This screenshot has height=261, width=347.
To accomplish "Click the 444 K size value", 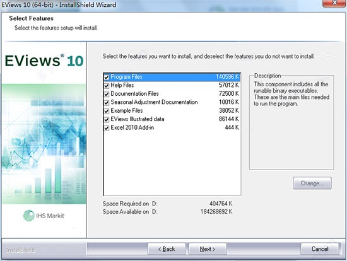I will coord(232,127).
